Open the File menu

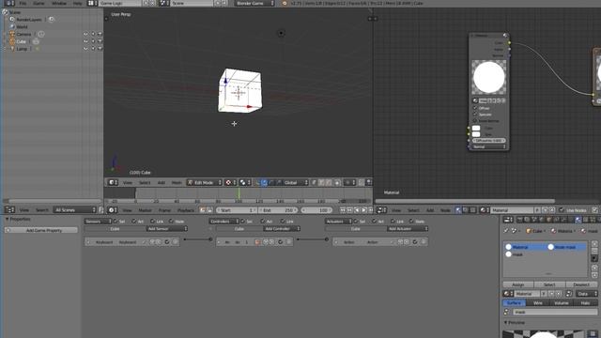point(23,3)
